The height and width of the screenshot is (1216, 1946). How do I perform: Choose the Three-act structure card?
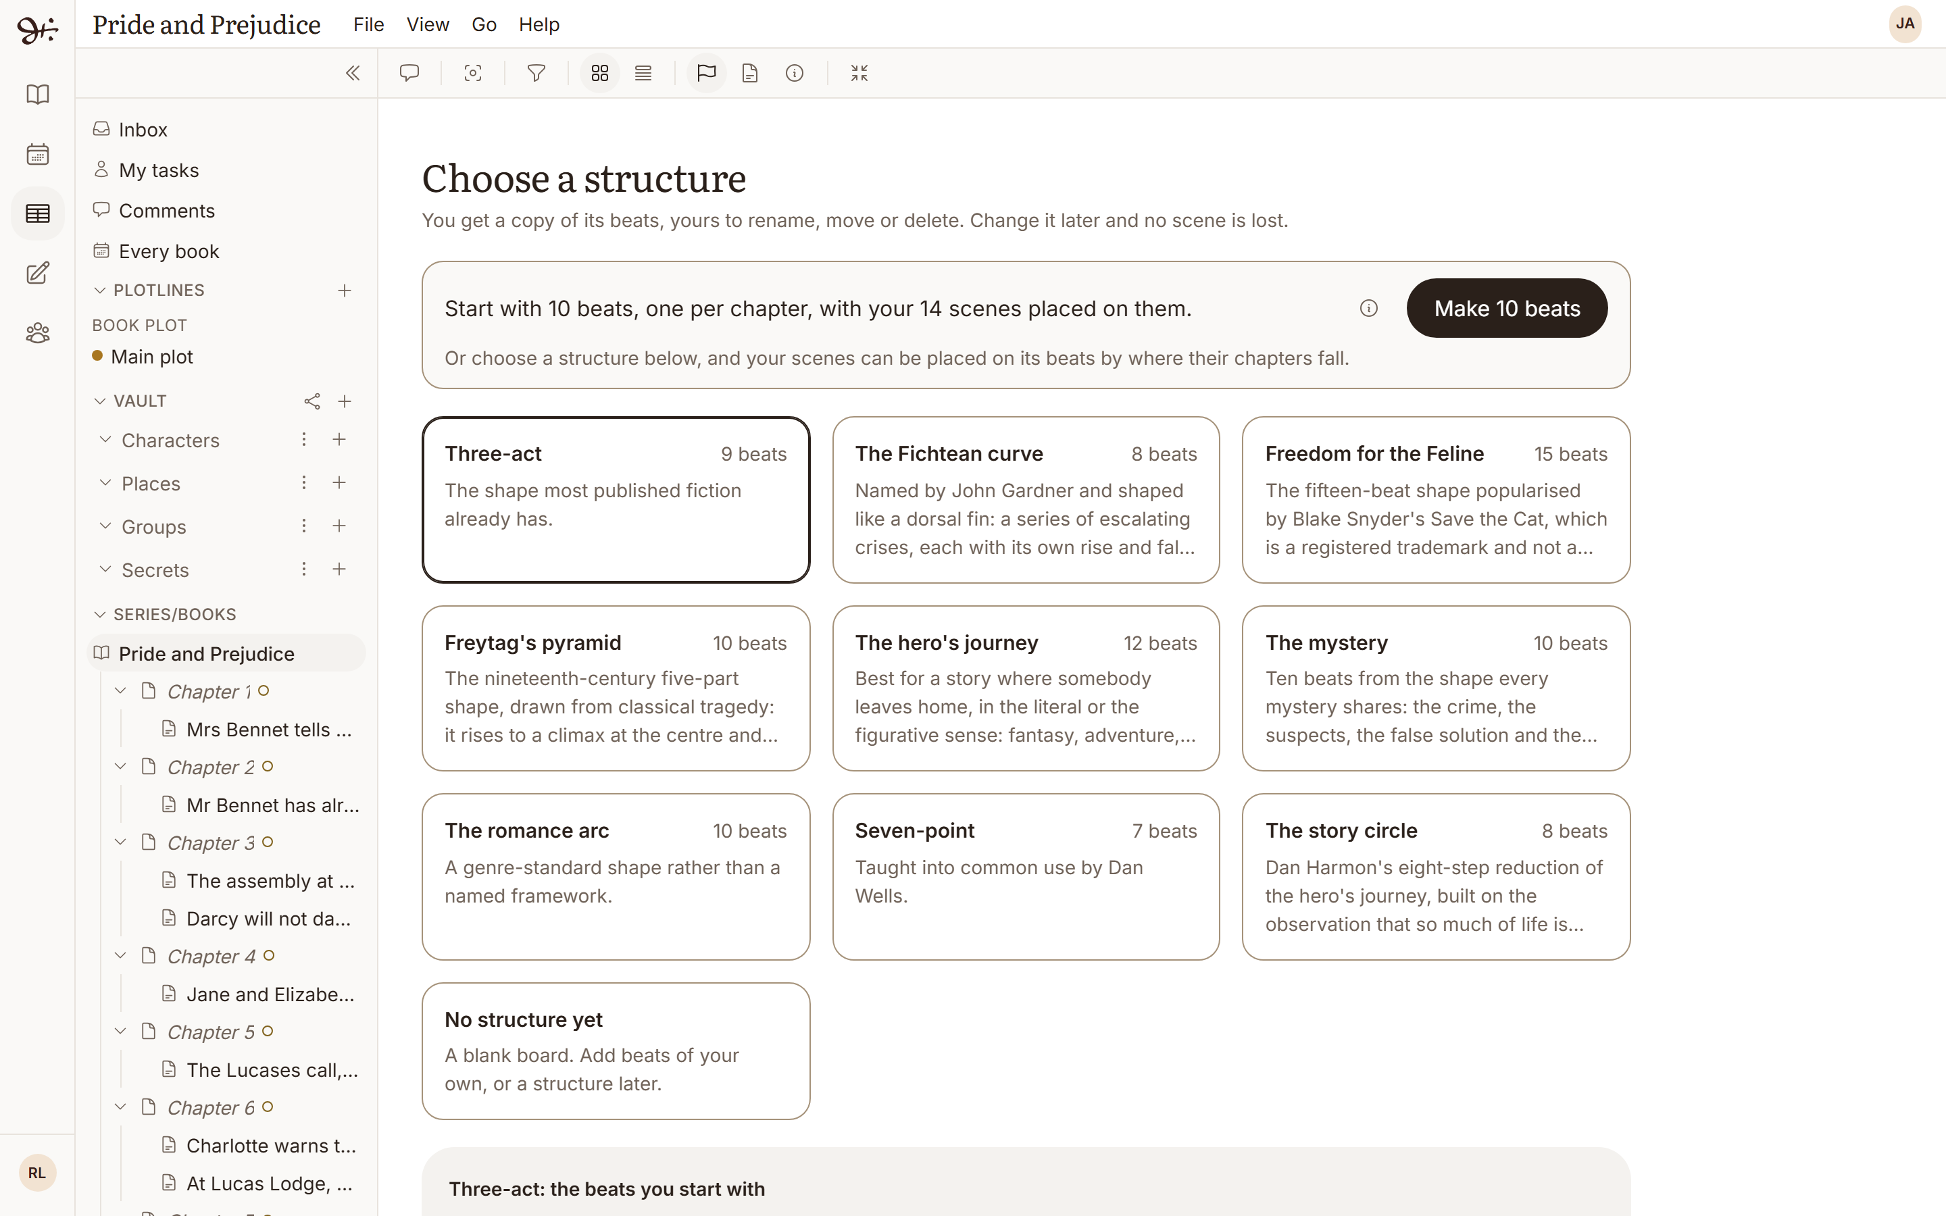pyautogui.click(x=616, y=499)
